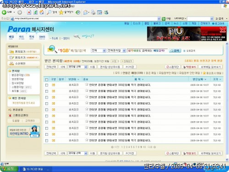Open 편지쓰기 compose mail icon in sidebar

click(11, 58)
